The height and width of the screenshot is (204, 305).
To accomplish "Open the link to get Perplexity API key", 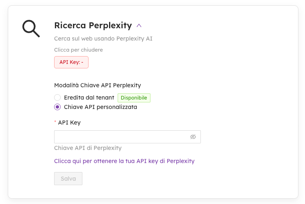I will tap(124, 161).
